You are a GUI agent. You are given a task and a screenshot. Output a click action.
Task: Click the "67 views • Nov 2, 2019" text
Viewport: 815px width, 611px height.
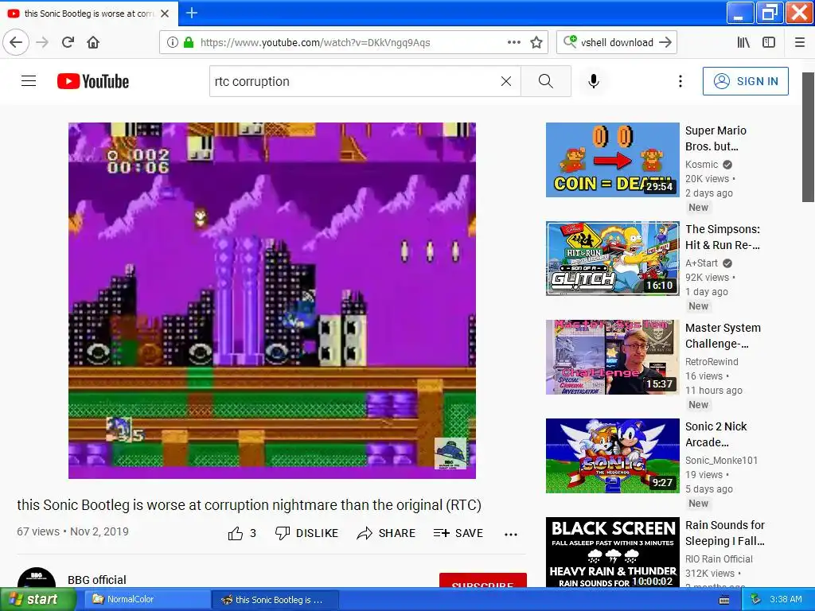tap(72, 531)
